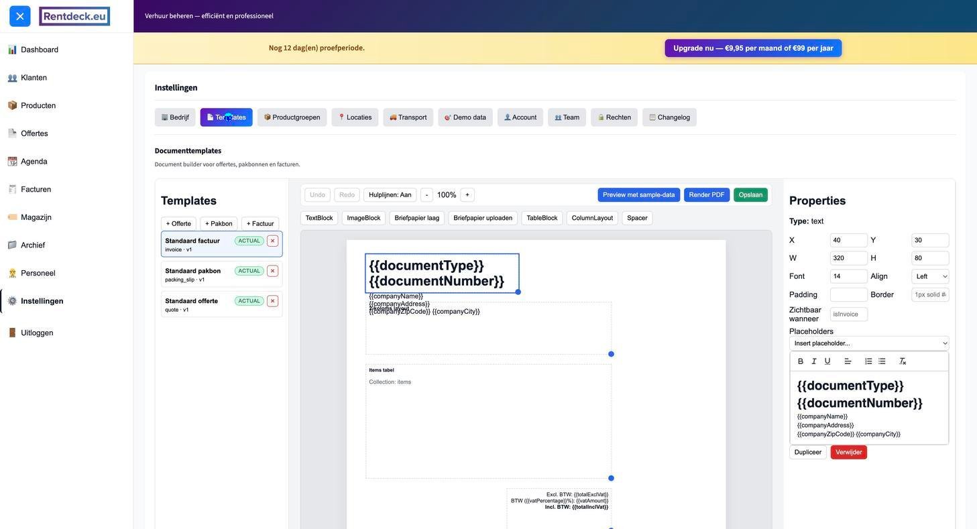Close the sidebar with the X button
Screen dimensions: 977x529
tap(20, 16)
